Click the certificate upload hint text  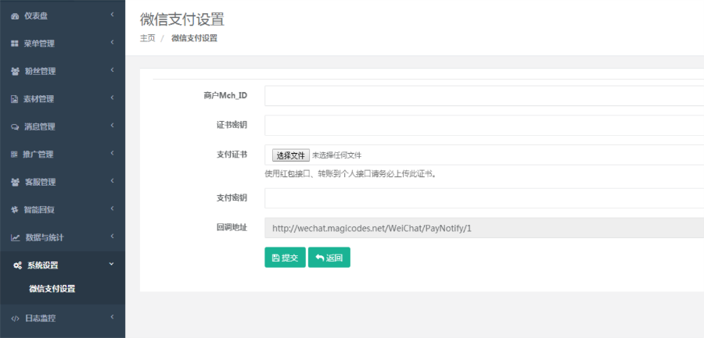(351, 174)
